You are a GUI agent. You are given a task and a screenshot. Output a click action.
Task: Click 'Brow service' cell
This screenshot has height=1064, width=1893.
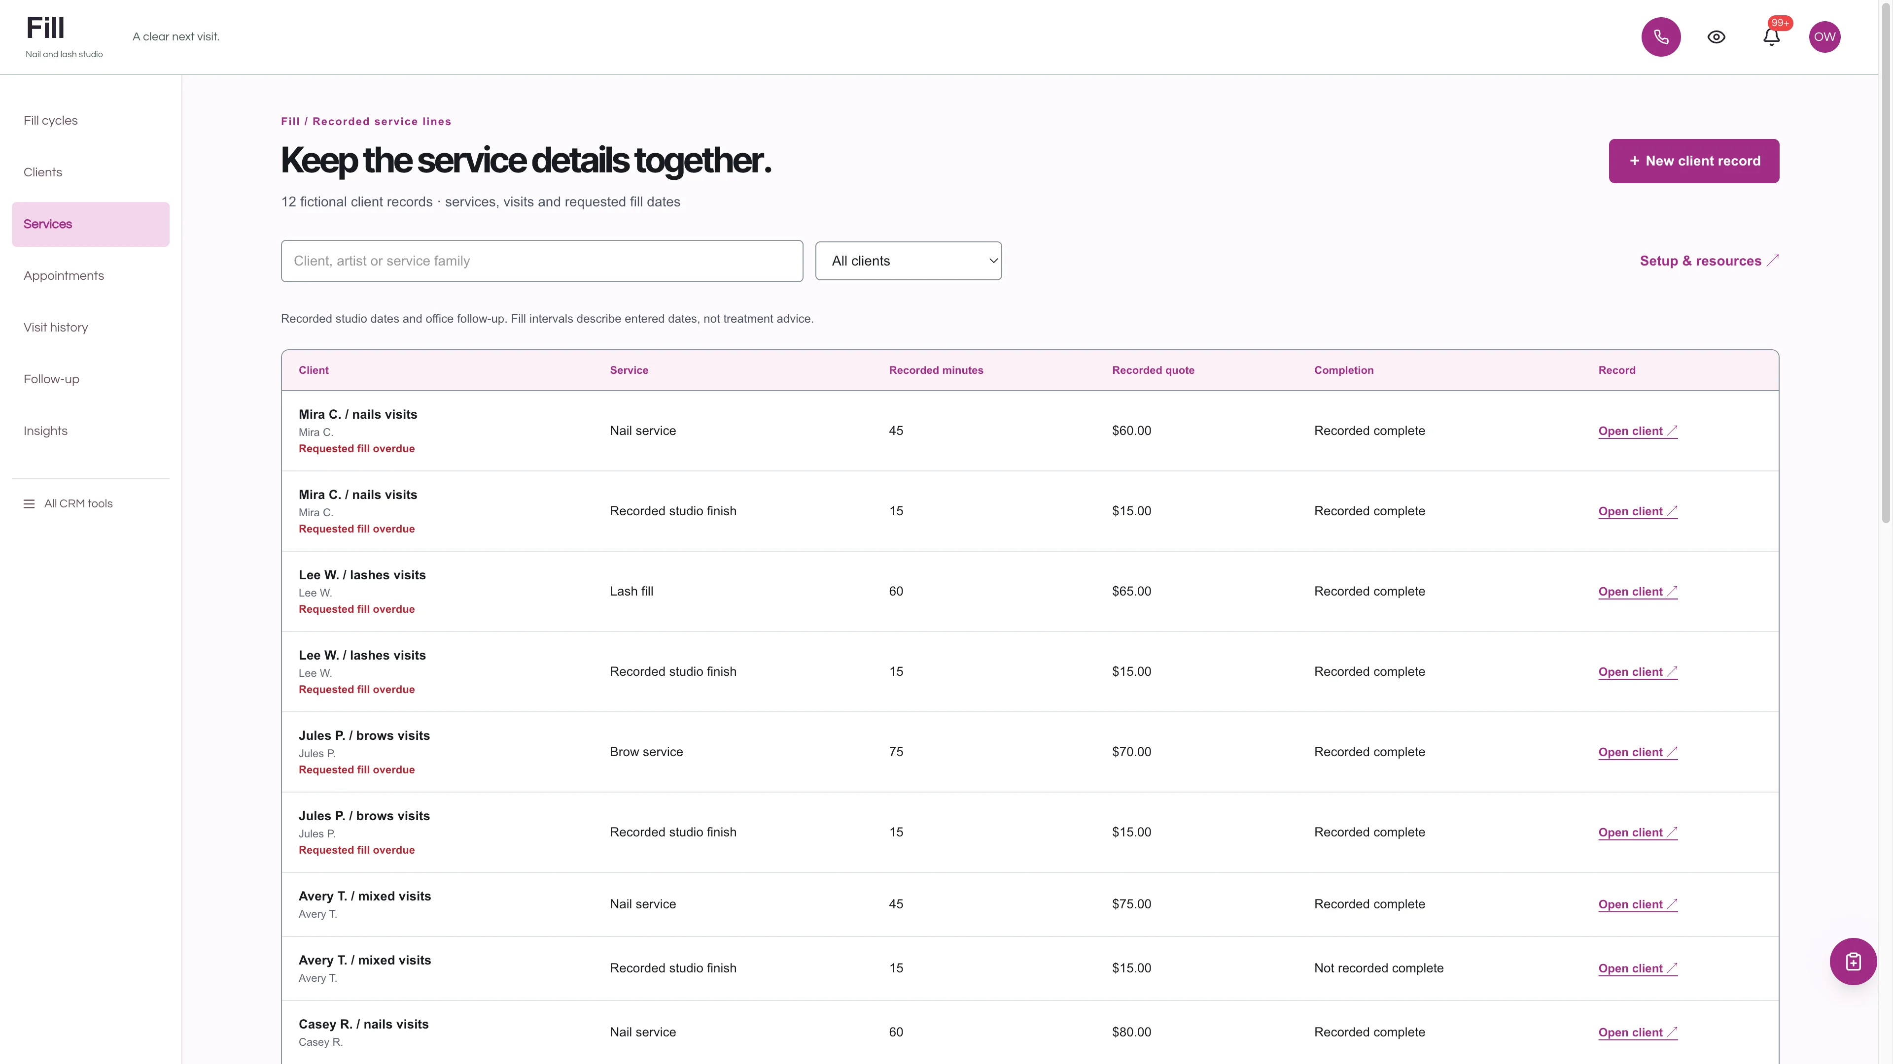[x=646, y=752]
